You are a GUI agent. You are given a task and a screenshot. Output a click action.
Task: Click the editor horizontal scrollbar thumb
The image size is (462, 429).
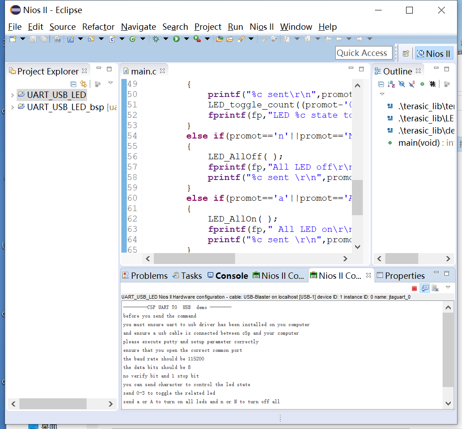[194, 258]
